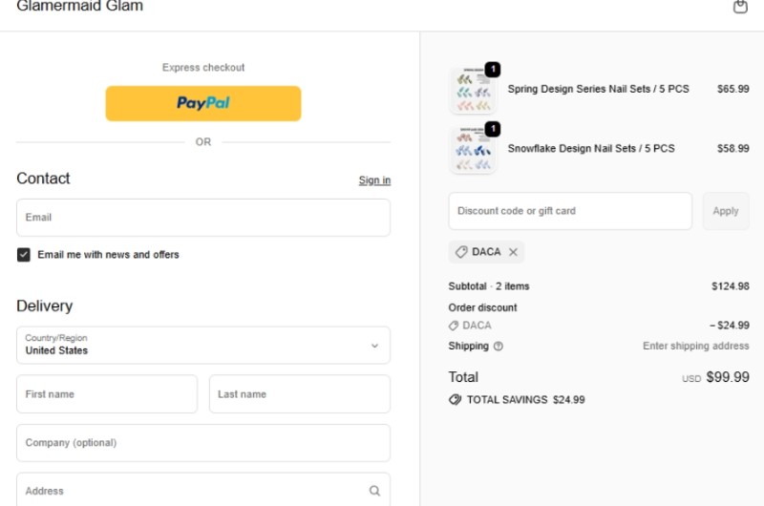
Task: Click the $65.99 item price
Action: (x=732, y=89)
